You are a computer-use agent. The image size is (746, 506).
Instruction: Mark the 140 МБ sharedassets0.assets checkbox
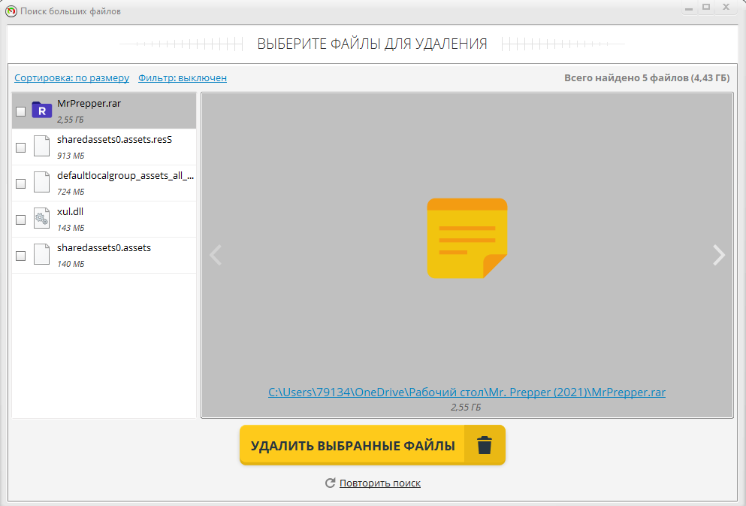(x=20, y=256)
